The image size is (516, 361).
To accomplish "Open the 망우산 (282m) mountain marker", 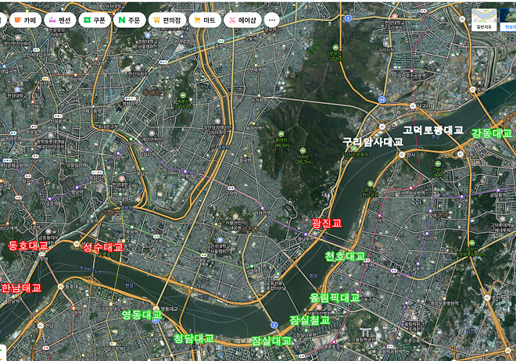I will pyautogui.click(x=335, y=48).
